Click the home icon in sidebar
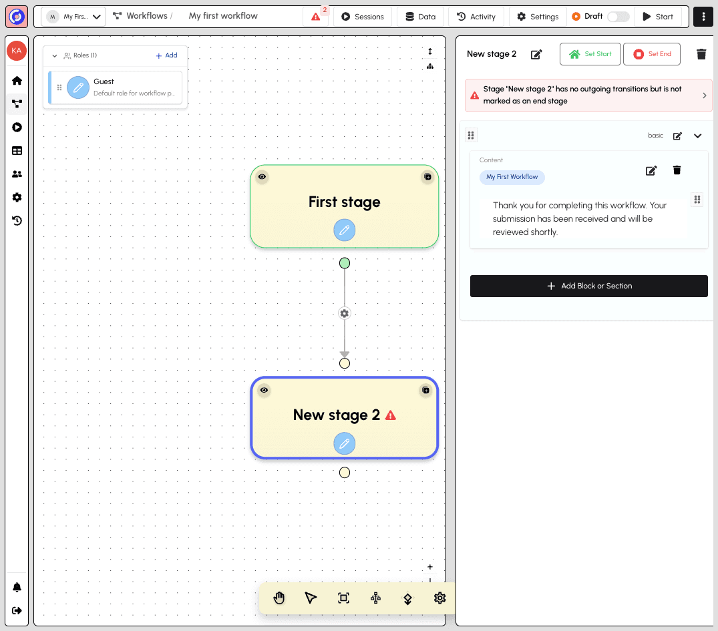The height and width of the screenshot is (631, 718). 17,81
